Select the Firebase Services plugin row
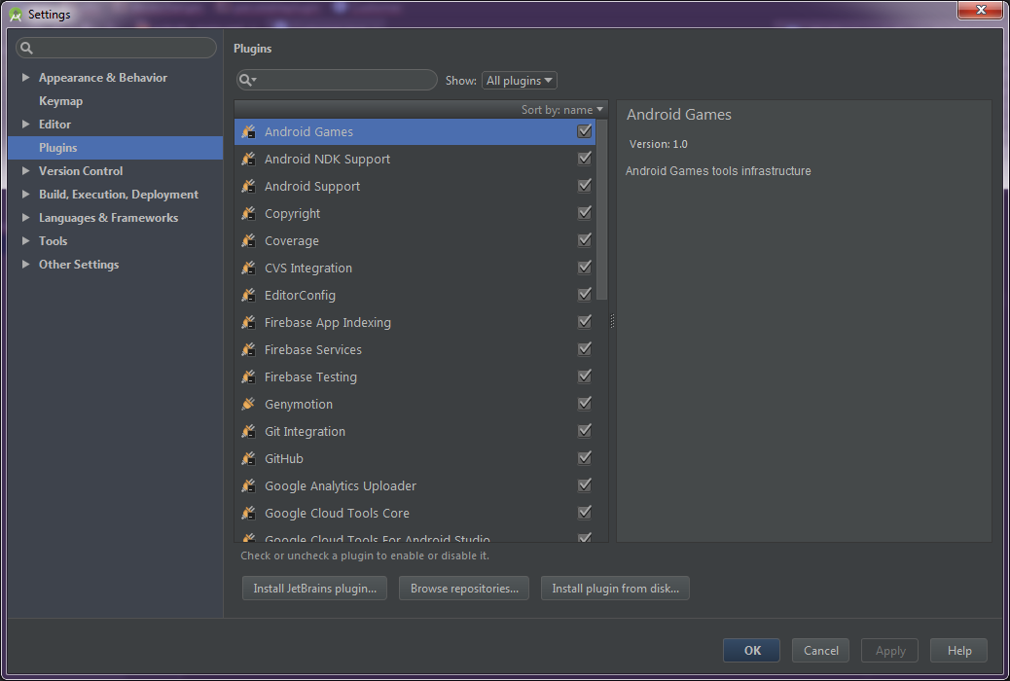Image resolution: width=1010 pixels, height=681 pixels. click(415, 349)
